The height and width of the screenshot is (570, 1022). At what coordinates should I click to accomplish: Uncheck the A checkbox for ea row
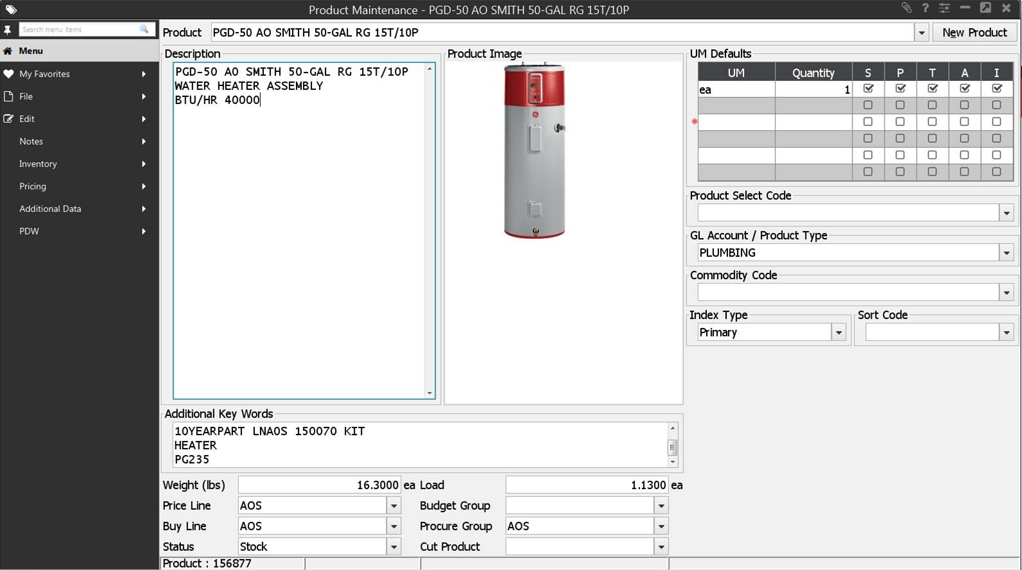964,89
